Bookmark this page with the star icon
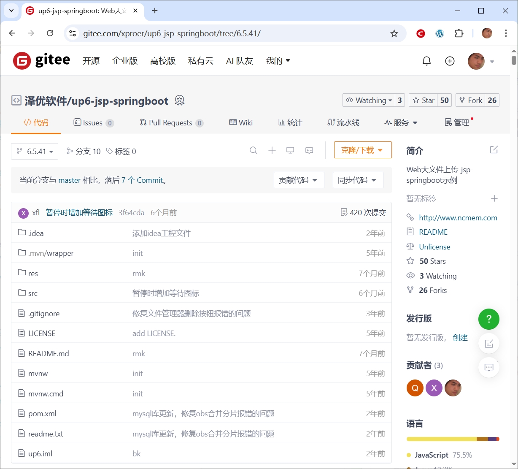 (394, 33)
